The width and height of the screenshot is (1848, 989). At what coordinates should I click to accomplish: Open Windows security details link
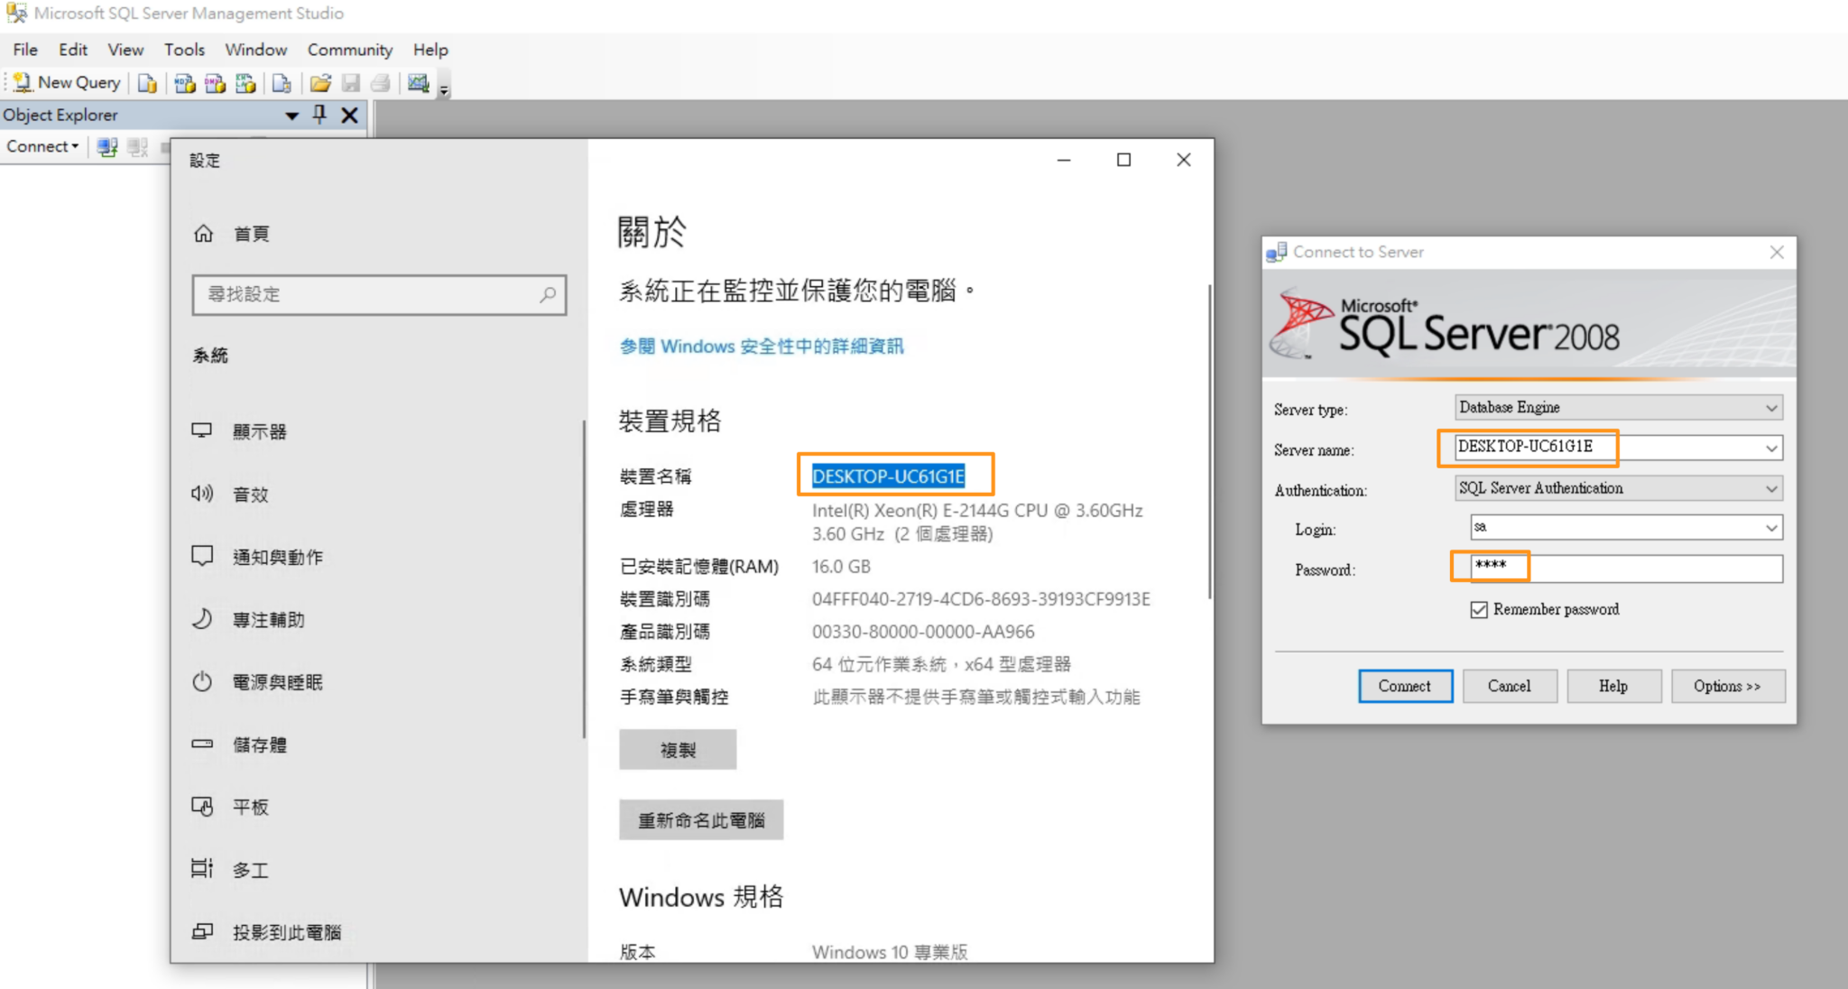761,346
